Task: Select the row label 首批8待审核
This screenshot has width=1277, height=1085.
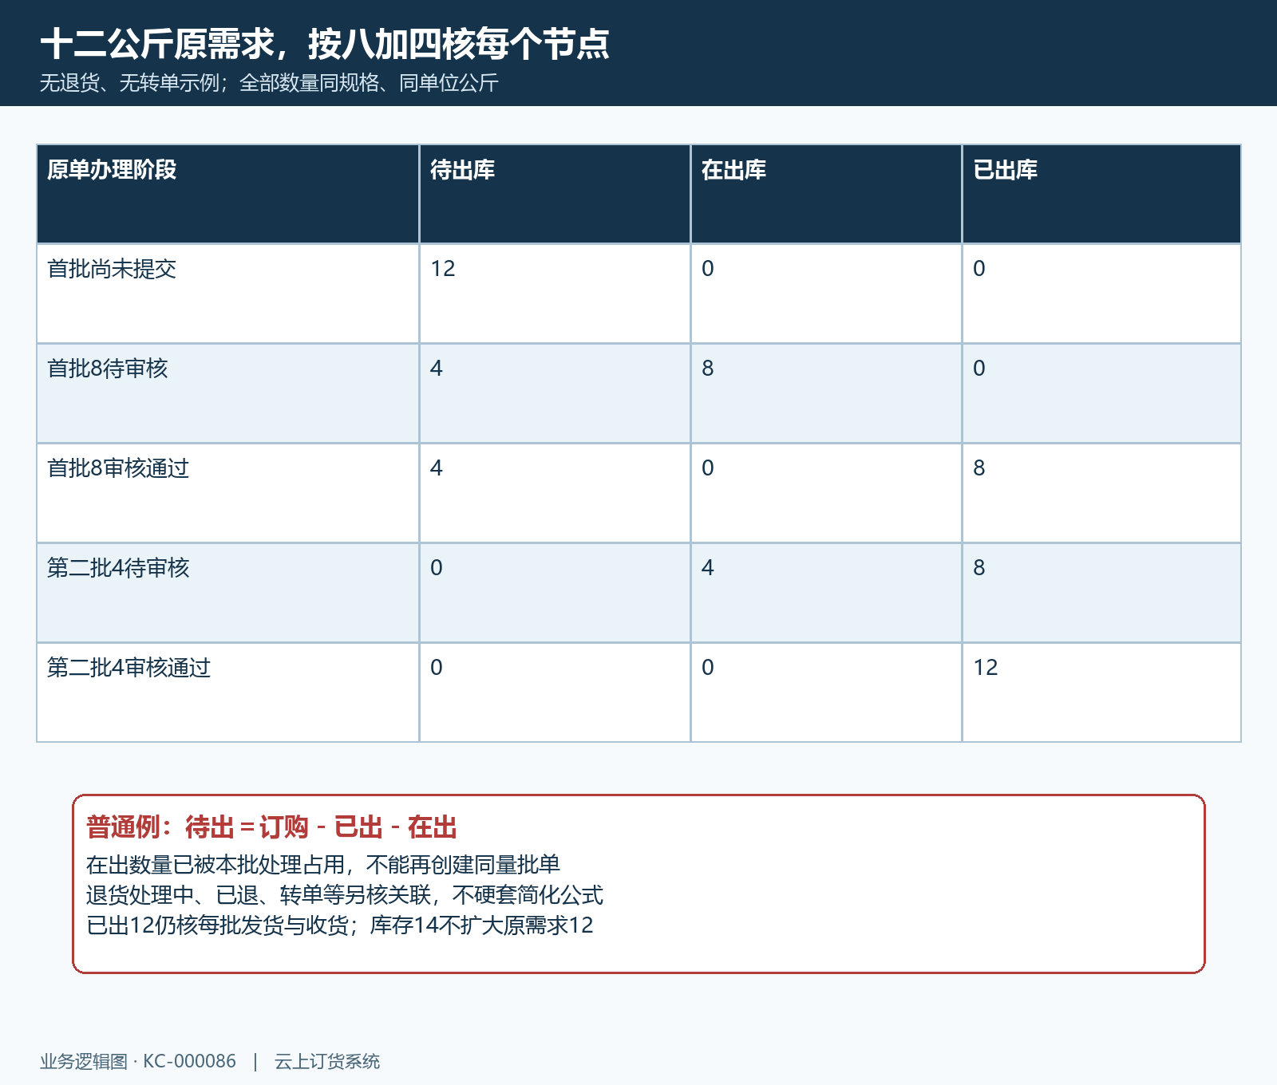Action: 108,369
